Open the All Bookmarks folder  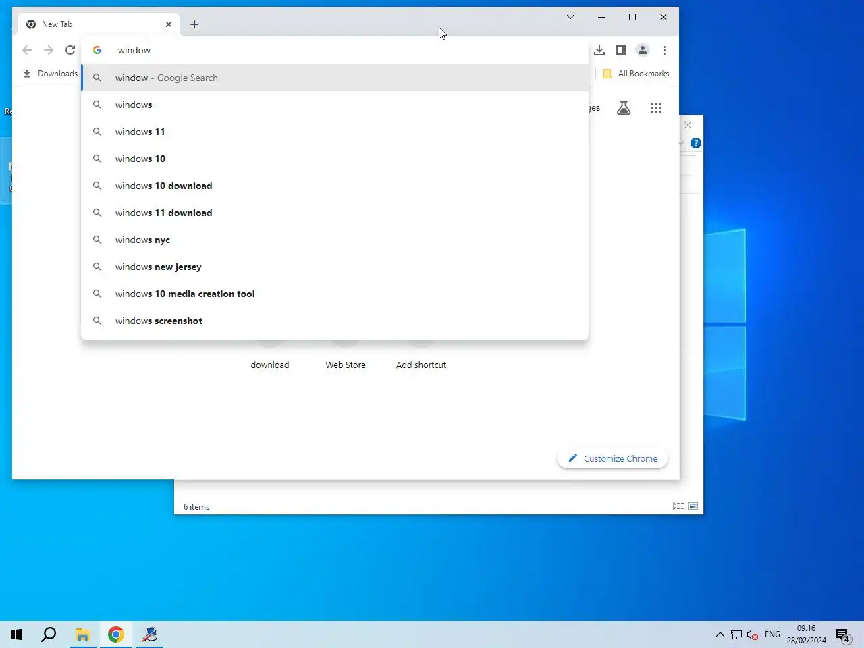pyautogui.click(x=636, y=74)
